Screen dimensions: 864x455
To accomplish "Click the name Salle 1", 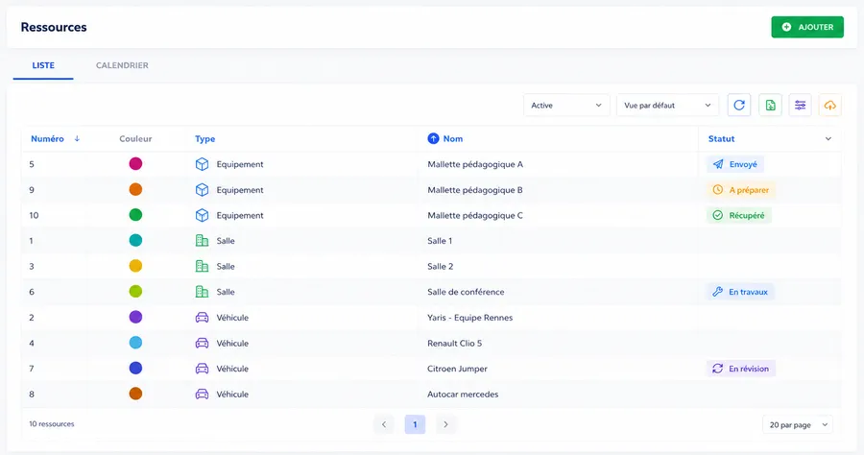I will [440, 241].
